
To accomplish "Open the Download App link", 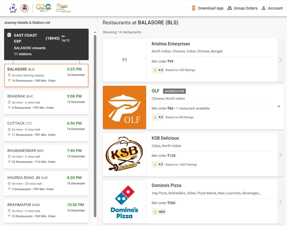I will (x=208, y=8).
